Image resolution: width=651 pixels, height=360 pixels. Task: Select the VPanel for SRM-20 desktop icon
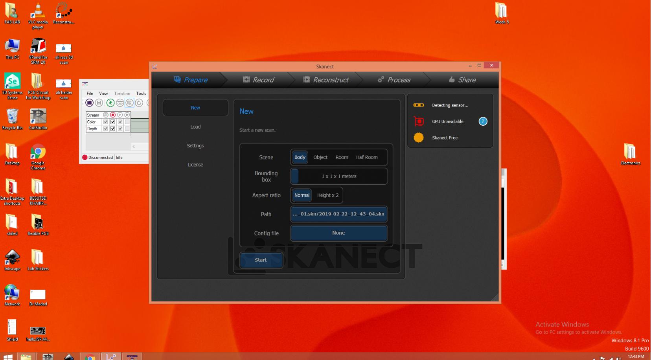point(38,51)
